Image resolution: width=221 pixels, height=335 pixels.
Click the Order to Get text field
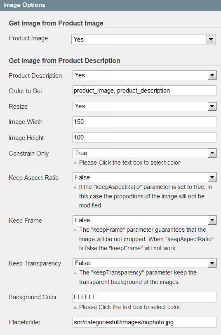pos(145,91)
